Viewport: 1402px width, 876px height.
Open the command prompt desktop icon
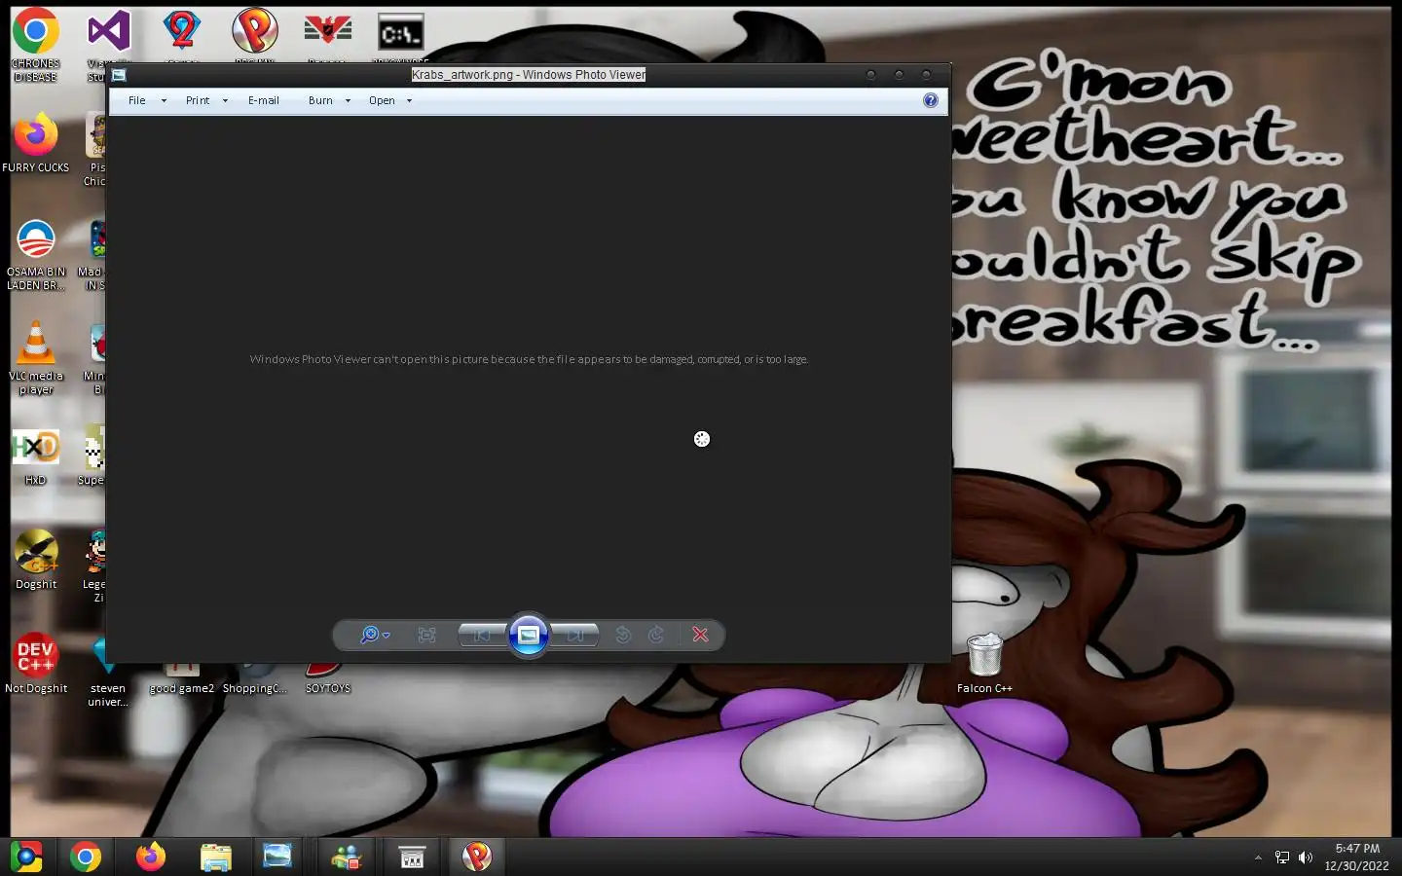[401, 33]
